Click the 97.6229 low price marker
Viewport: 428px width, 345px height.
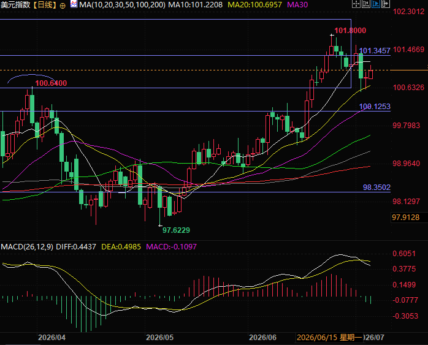[x=176, y=230]
